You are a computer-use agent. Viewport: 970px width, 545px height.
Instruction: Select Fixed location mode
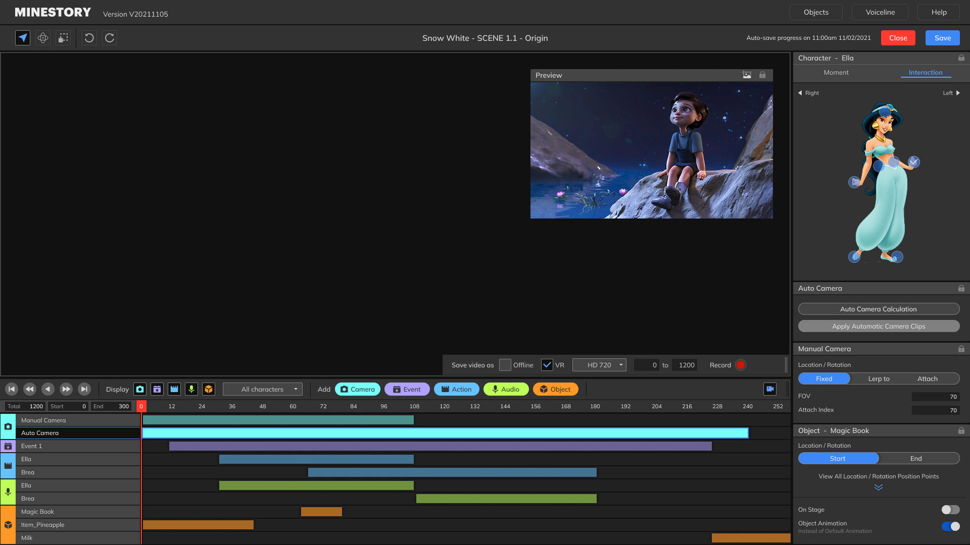click(824, 378)
